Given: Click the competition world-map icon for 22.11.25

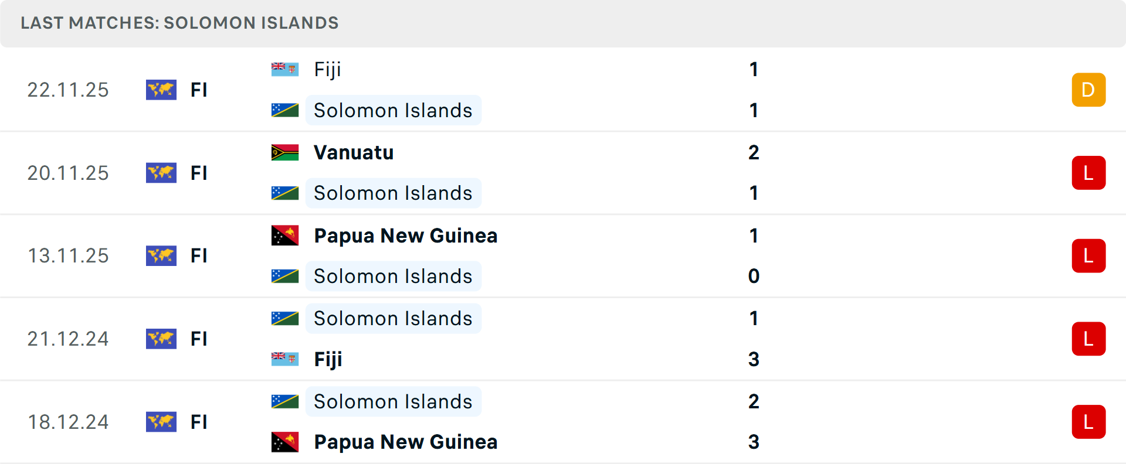Looking at the screenshot, I should [161, 90].
